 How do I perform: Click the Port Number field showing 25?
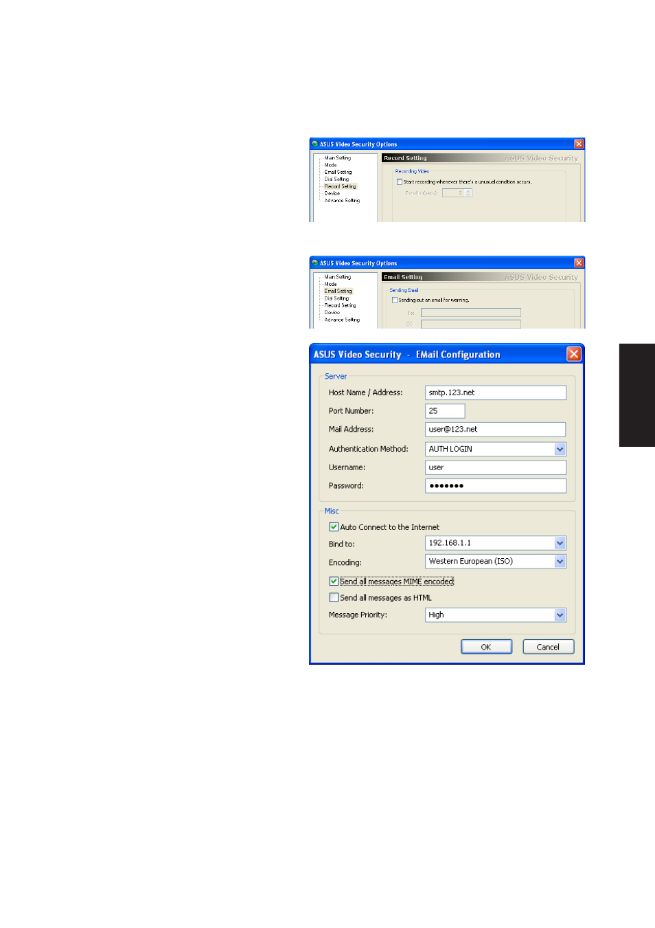445,411
